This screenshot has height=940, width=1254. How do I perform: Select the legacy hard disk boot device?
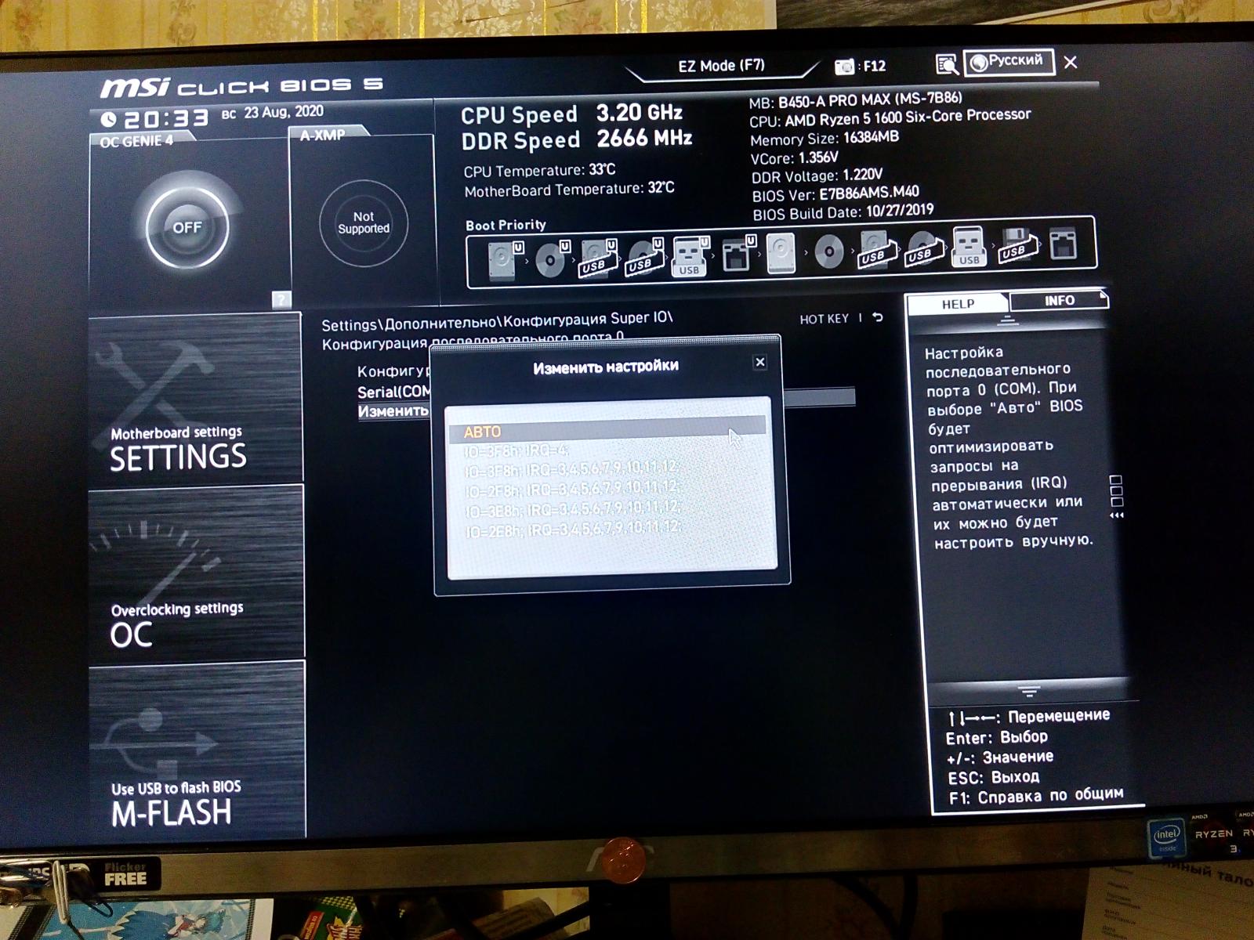pyautogui.click(x=781, y=253)
